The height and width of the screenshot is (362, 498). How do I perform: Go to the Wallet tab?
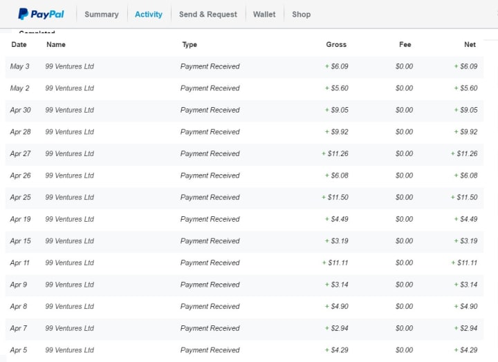pos(264,15)
